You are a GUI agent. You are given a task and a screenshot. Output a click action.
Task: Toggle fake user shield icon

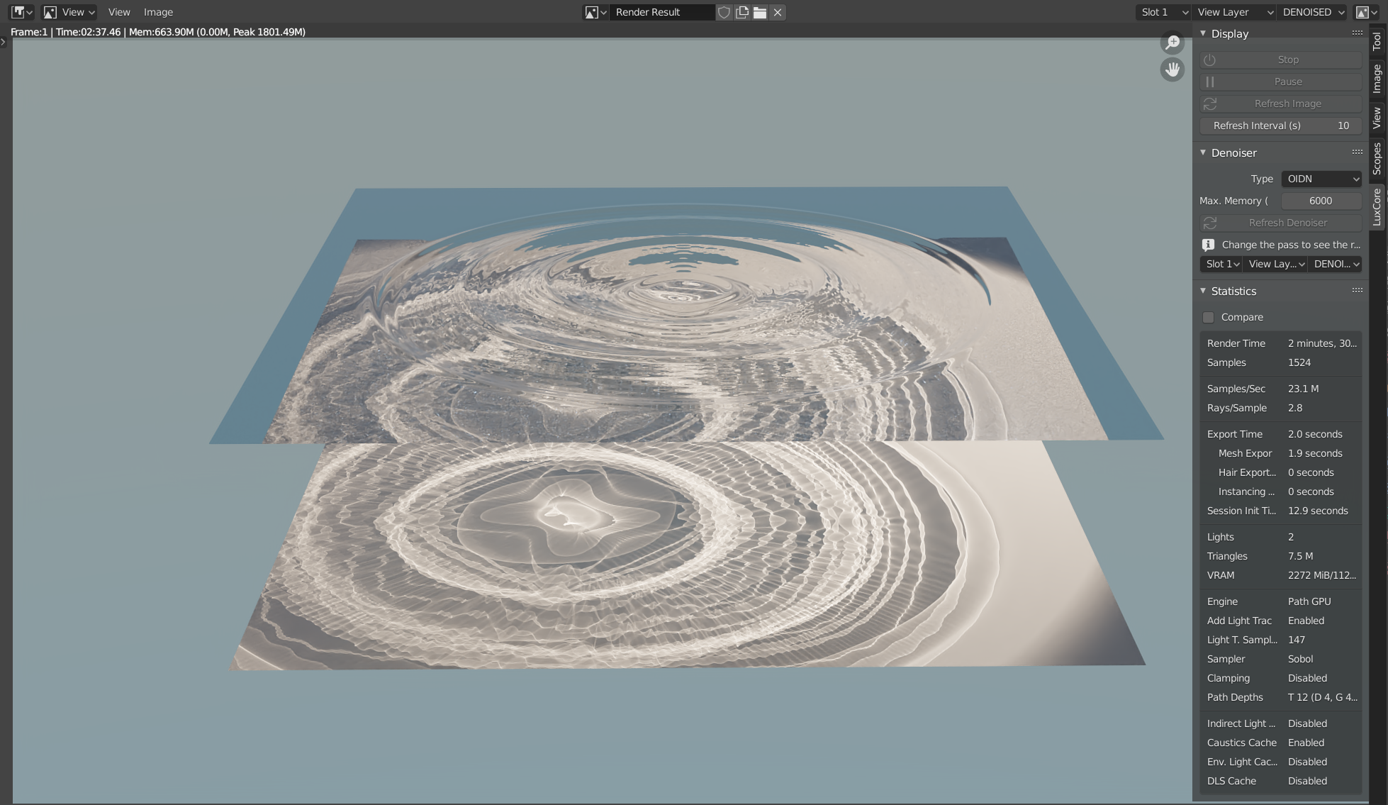pyautogui.click(x=724, y=12)
